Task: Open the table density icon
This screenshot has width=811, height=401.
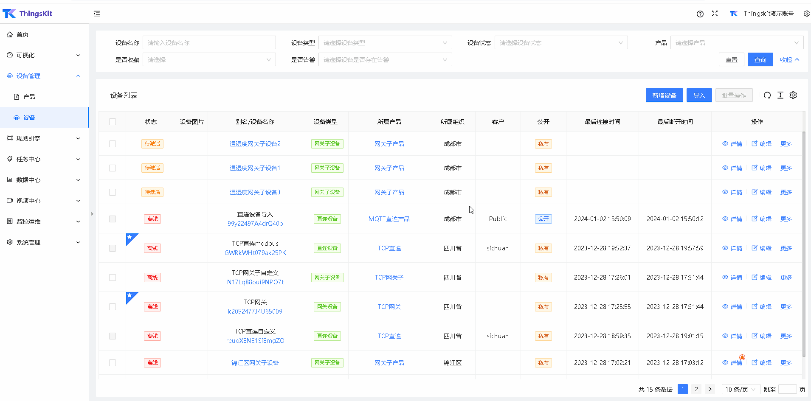Action: tap(780, 95)
